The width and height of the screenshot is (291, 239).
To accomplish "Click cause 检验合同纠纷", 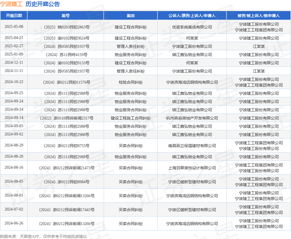I will 131,82.
